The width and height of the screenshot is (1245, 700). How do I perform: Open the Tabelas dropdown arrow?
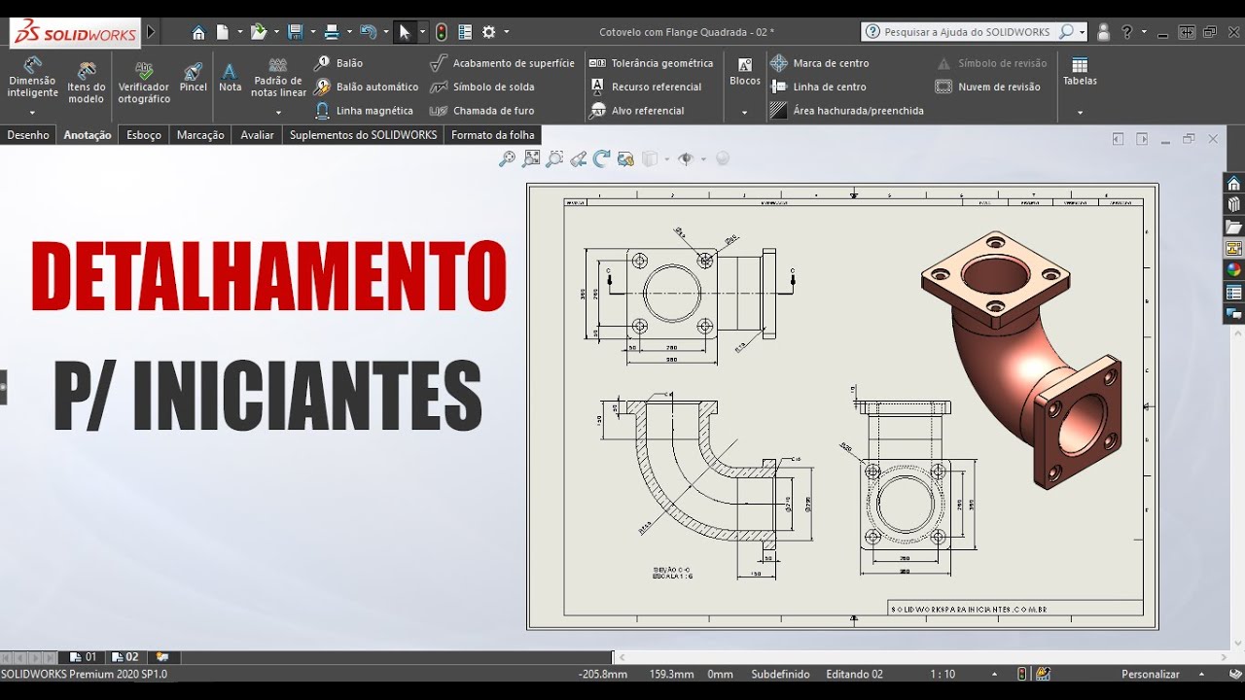[1080, 113]
